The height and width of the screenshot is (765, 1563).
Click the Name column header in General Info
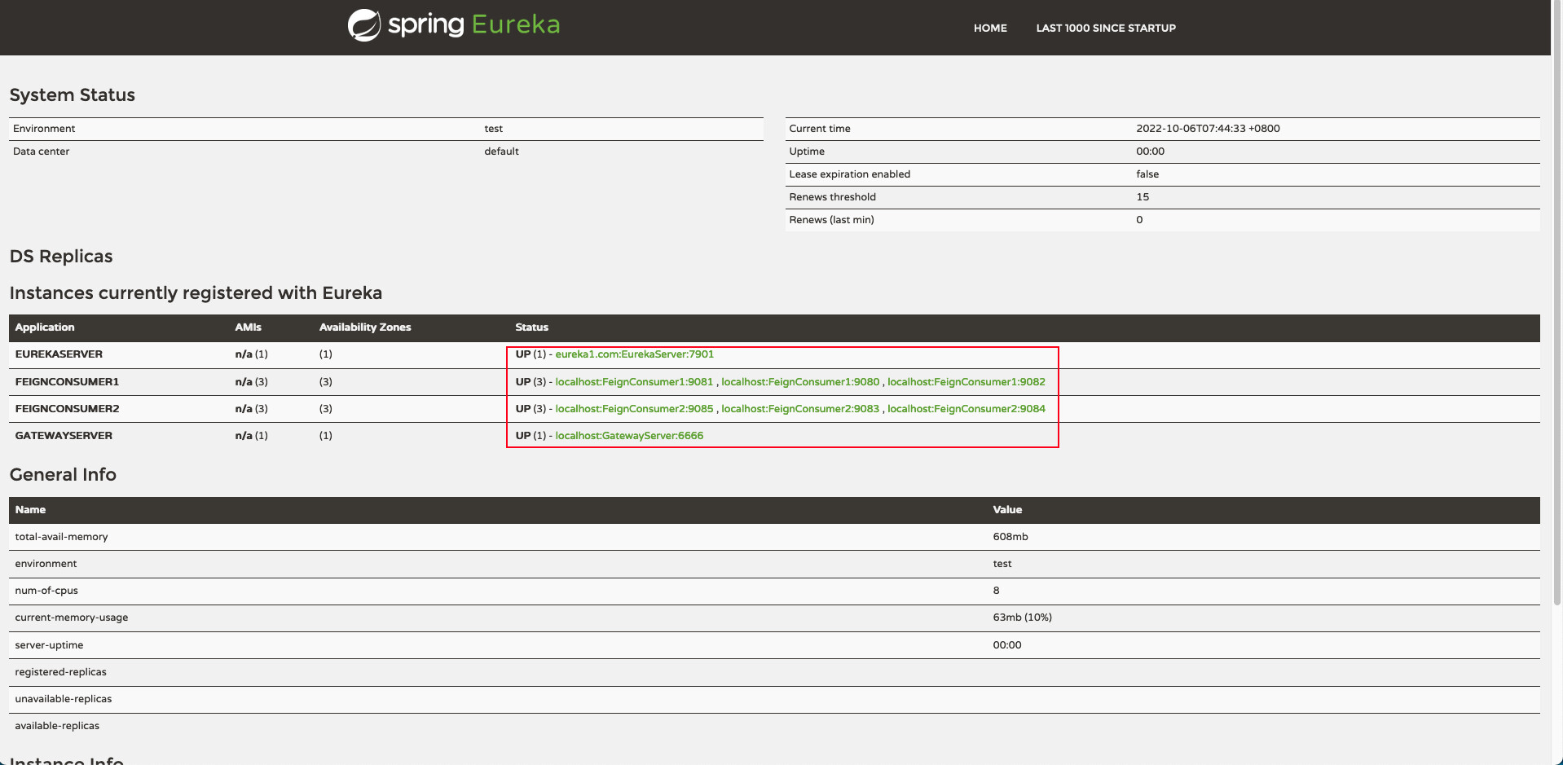[x=30, y=510]
